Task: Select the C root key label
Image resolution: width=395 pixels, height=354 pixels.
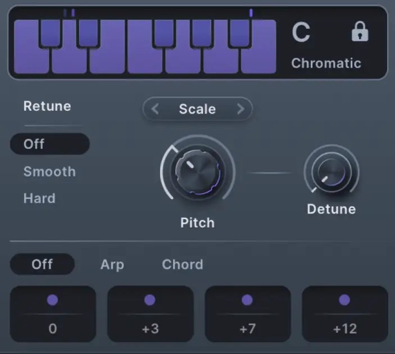Action: [x=301, y=32]
